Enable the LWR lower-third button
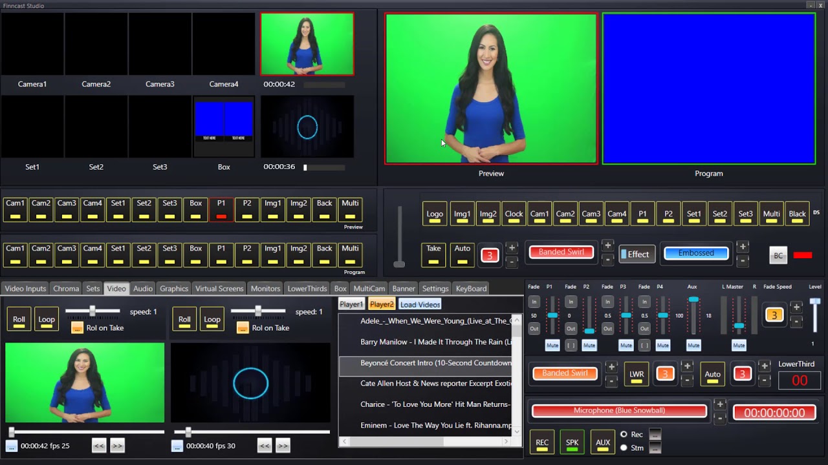This screenshot has width=828, height=465. 637,374
